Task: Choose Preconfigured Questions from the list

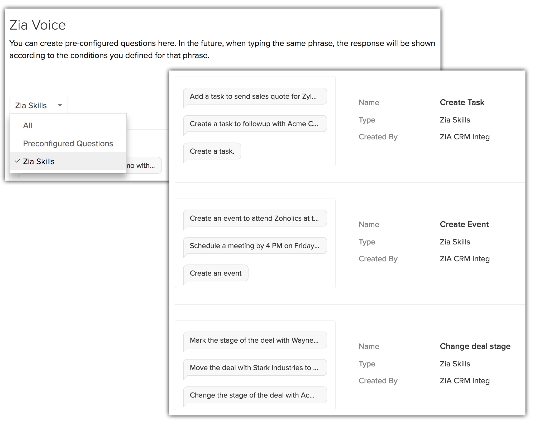Action: (x=68, y=144)
